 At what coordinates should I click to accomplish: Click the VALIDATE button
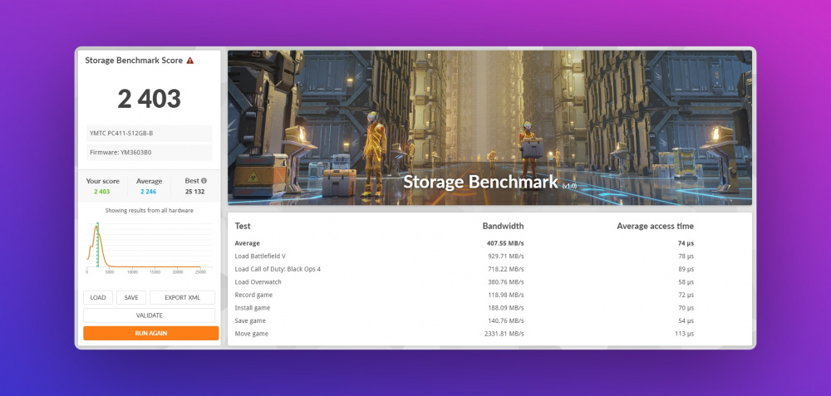[x=150, y=315]
